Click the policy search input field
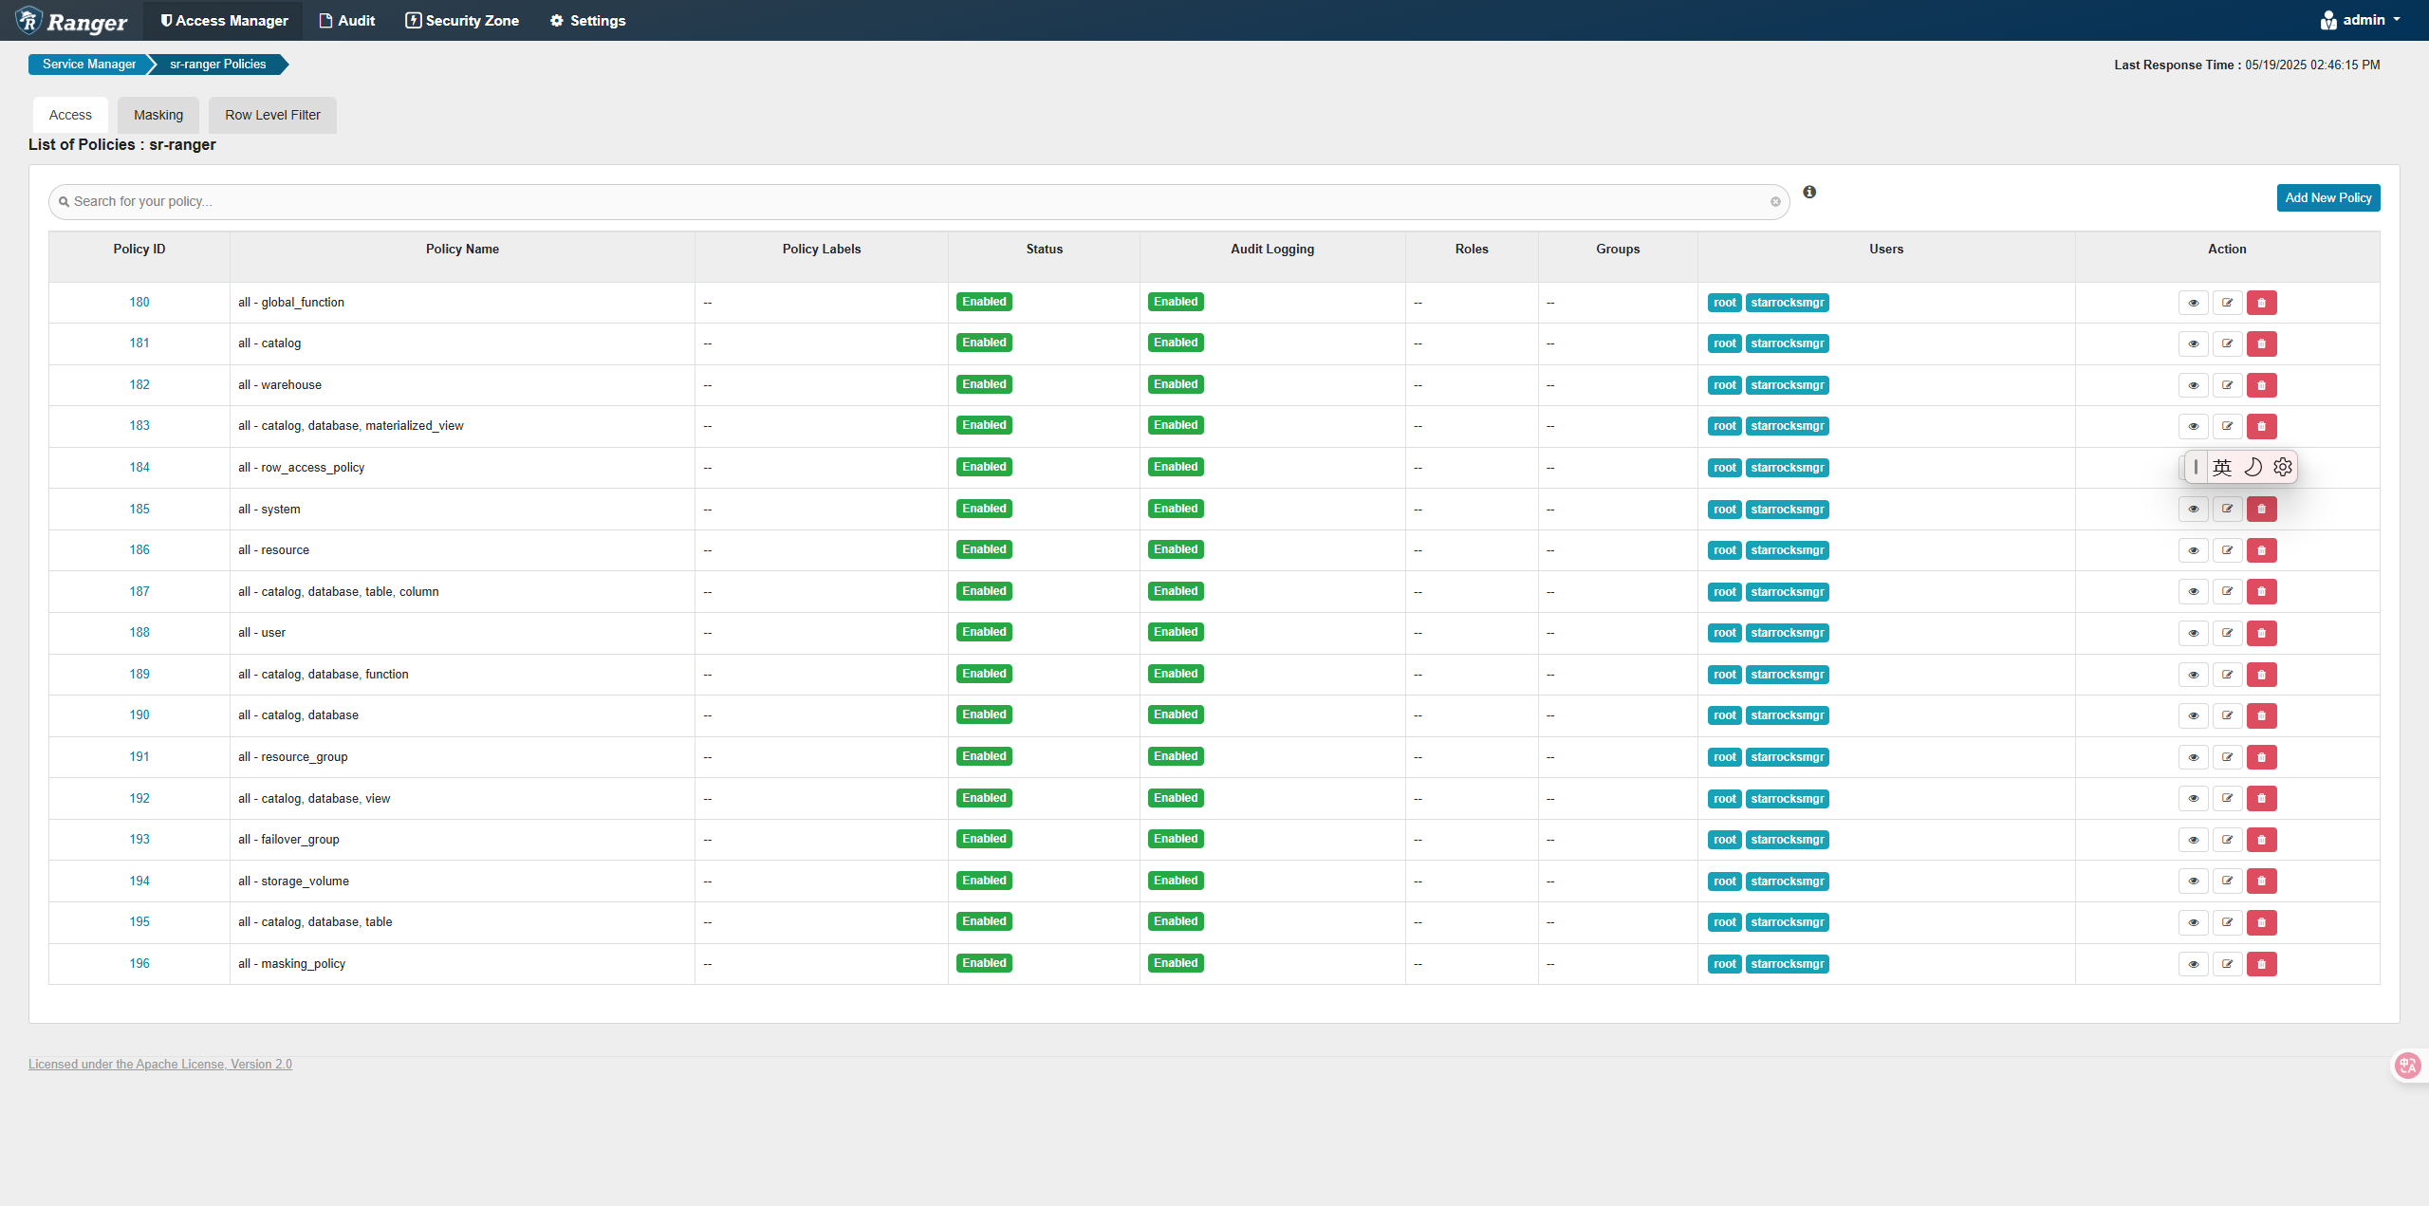 click(911, 202)
